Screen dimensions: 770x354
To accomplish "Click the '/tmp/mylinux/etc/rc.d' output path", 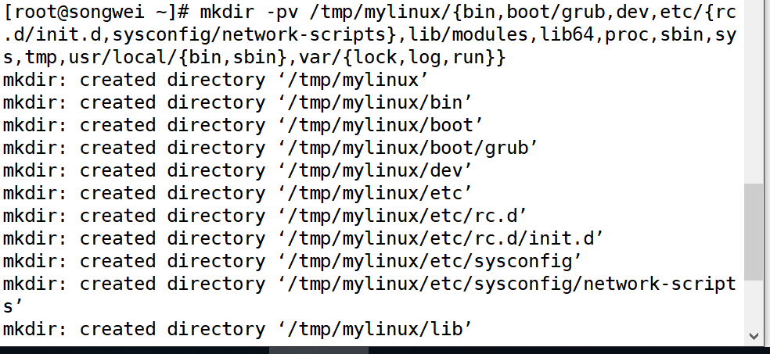I will point(403,216).
